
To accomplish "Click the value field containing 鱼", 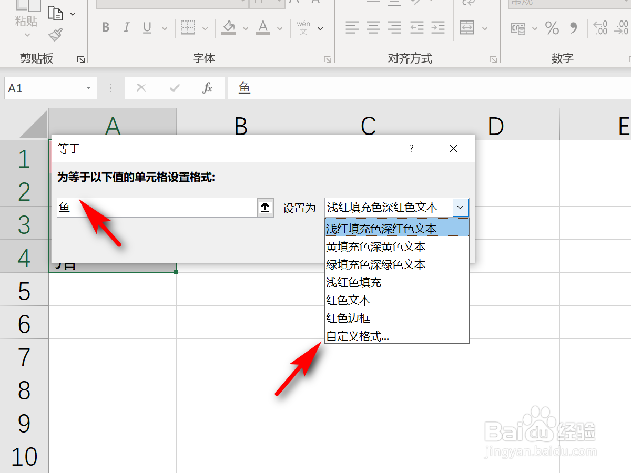I will (157, 208).
